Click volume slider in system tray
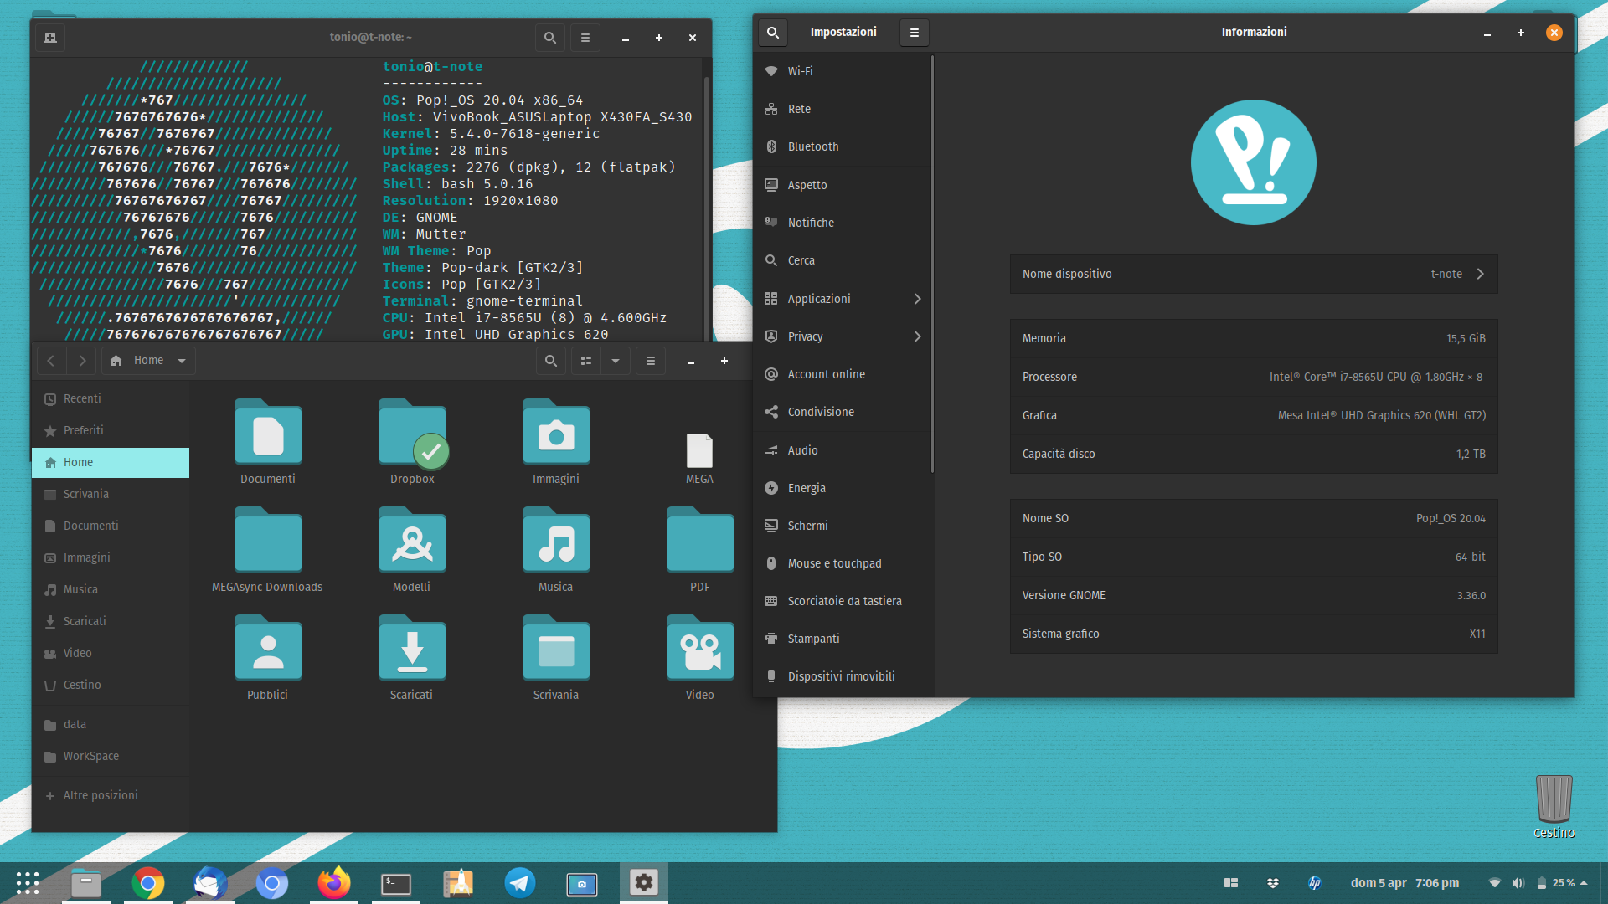The image size is (1608, 904). click(1518, 882)
